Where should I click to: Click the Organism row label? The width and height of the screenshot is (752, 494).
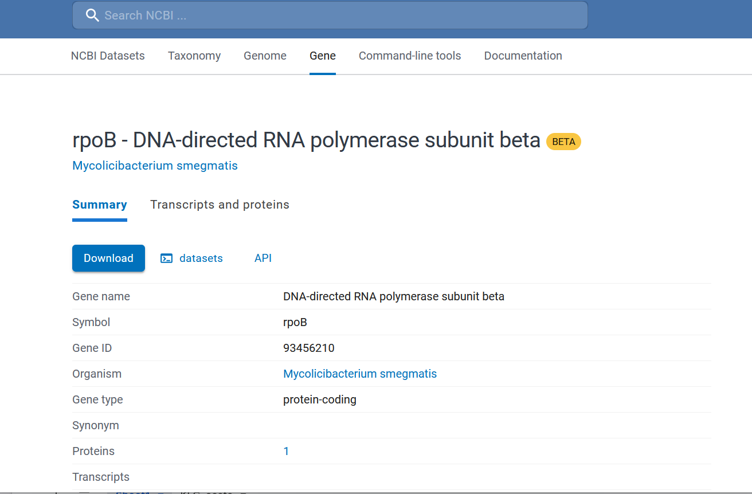click(x=97, y=374)
